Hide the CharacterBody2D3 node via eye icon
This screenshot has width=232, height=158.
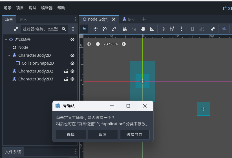point(72,79)
